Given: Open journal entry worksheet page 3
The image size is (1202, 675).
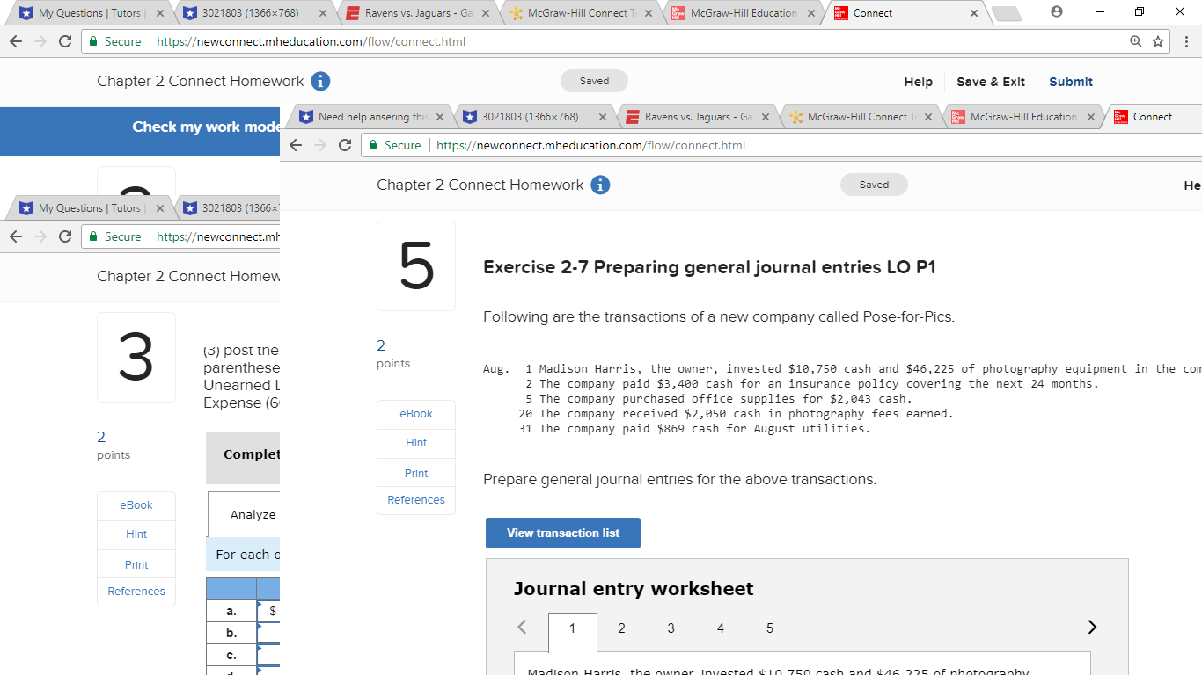Looking at the screenshot, I should click(671, 628).
